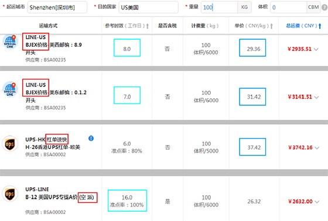Click the ¥2632.00 total freight amount

300,201
